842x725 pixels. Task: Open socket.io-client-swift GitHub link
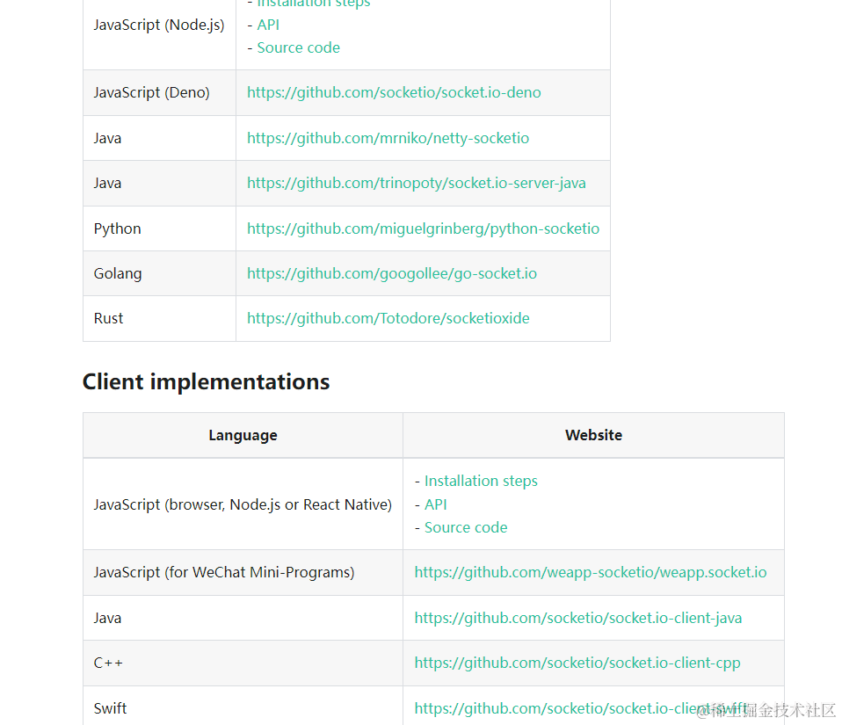[x=581, y=708]
